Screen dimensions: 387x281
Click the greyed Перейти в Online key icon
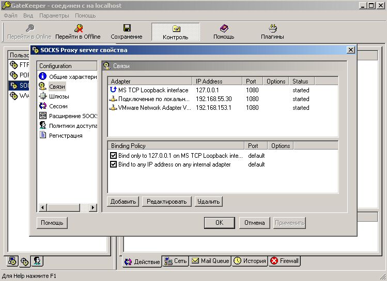click(x=30, y=28)
